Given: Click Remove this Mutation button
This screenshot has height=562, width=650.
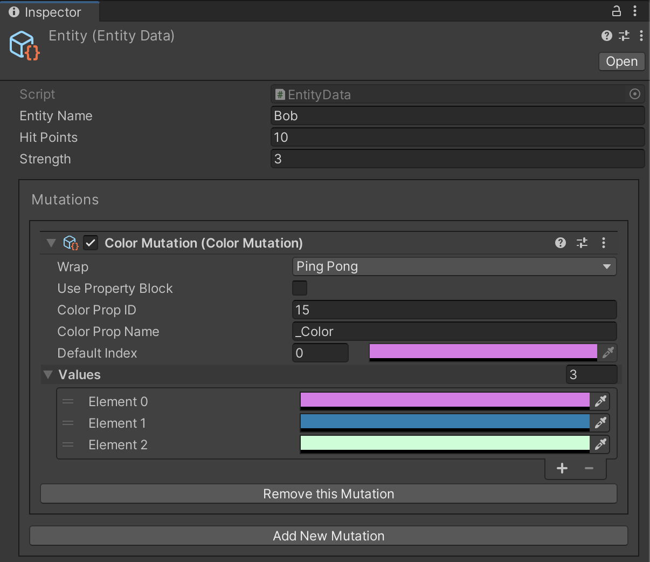Looking at the screenshot, I should point(329,494).
